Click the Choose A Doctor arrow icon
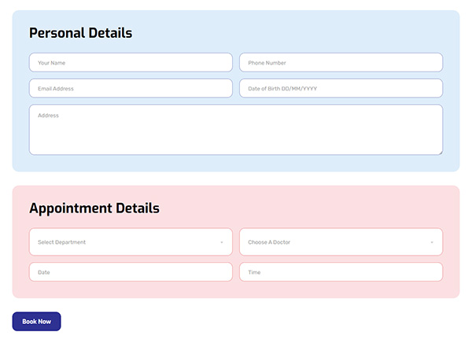The height and width of the screenshot is (343, 472). [432, 242]
